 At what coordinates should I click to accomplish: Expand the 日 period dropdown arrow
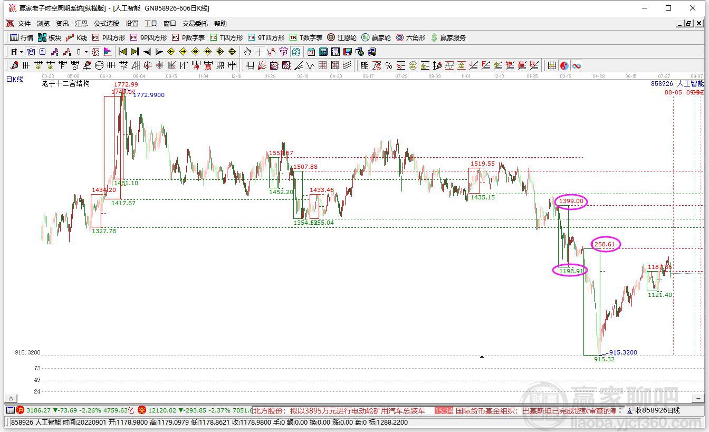click(22, 52)
